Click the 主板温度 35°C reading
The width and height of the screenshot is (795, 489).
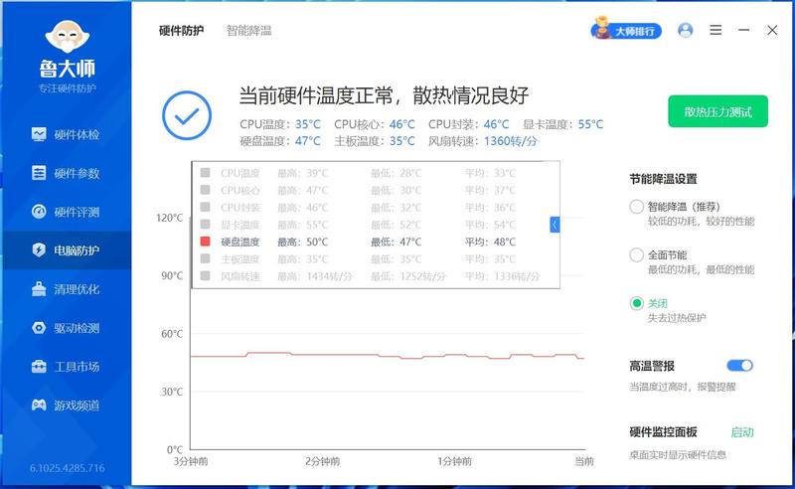click(x=375, y=141)
